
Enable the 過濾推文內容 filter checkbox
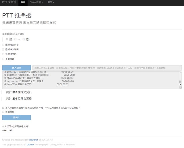click(3, 45)
